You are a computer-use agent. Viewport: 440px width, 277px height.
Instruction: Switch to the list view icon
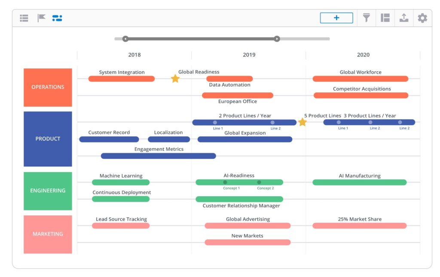click(24, 18)
